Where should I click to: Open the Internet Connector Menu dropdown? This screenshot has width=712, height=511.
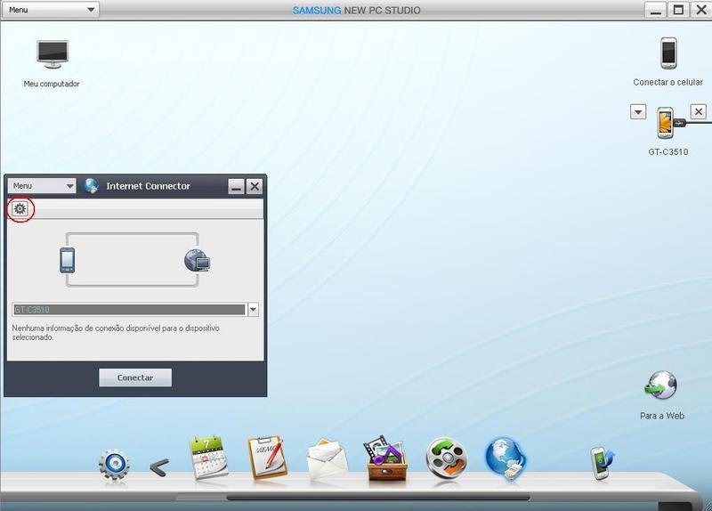click(x=42, y=186)
